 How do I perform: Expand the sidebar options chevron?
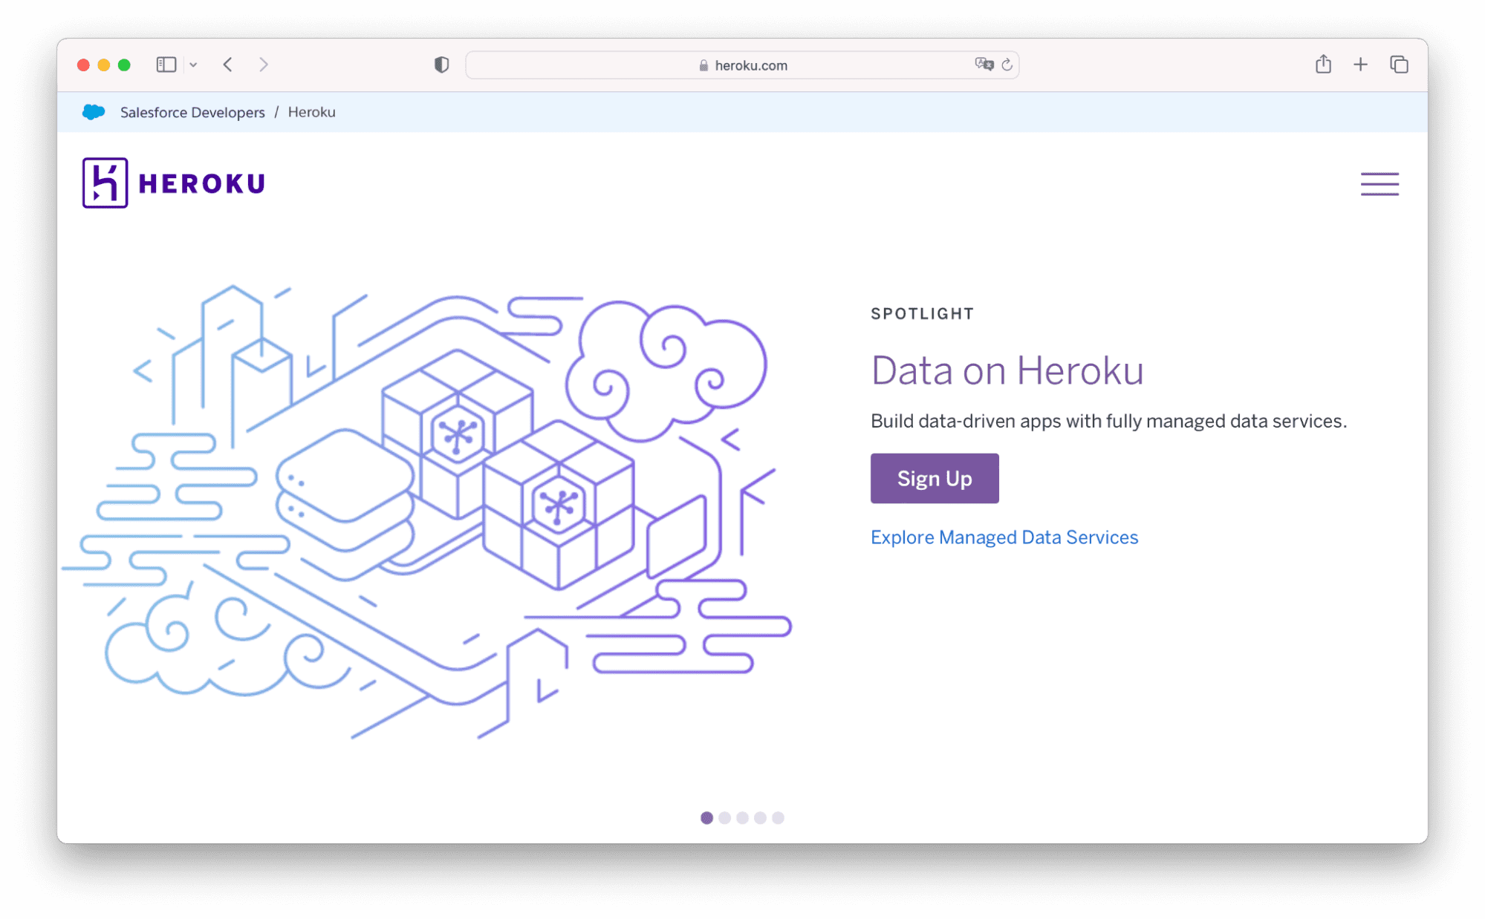point(193,65)
